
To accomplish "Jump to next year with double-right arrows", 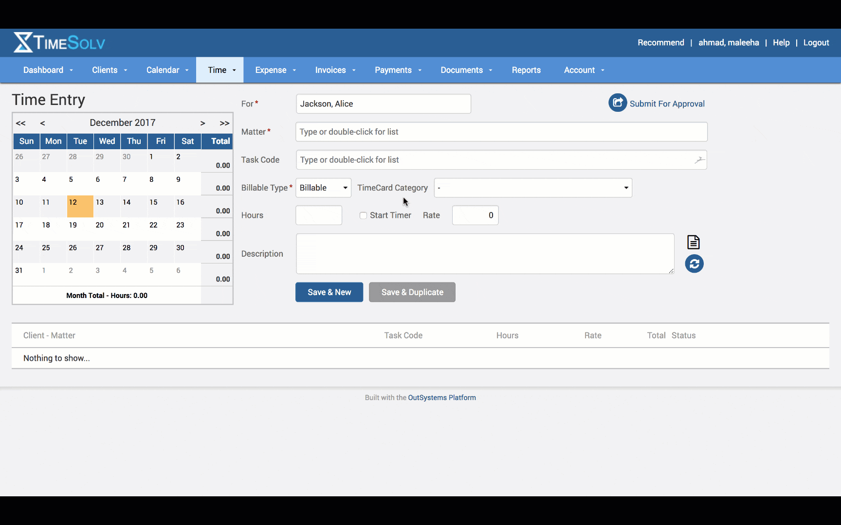I will pyautogui.click(x=224, y=123).
